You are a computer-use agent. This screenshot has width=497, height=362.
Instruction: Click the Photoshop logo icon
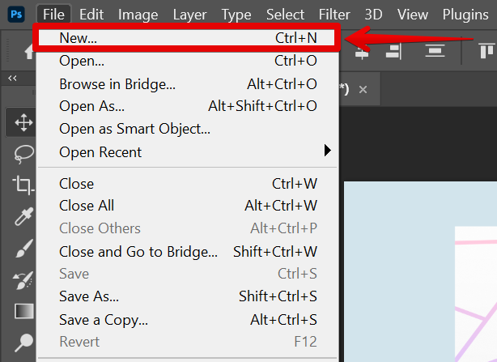coord(16,14)
